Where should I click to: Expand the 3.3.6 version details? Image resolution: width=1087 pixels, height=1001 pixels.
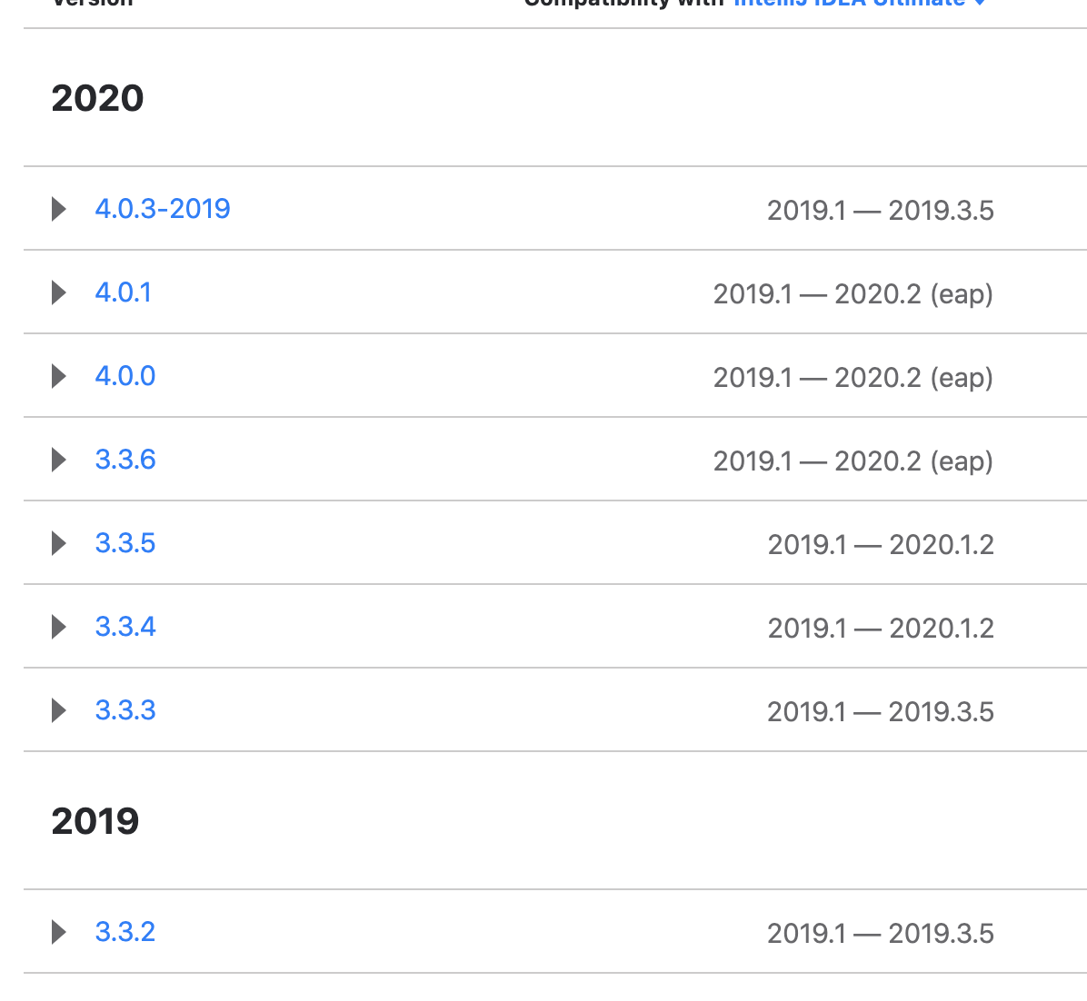[58, 459]
